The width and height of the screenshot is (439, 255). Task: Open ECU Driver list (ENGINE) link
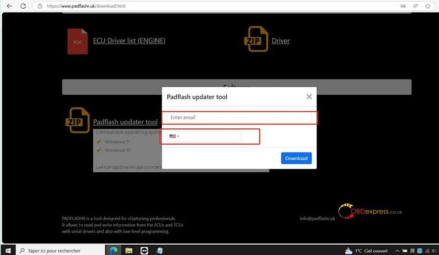tap(129, 41)
